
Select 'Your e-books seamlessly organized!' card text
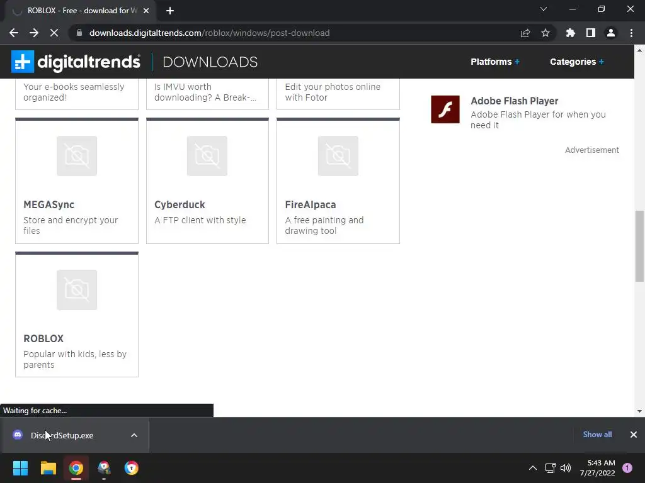[74, 92]
